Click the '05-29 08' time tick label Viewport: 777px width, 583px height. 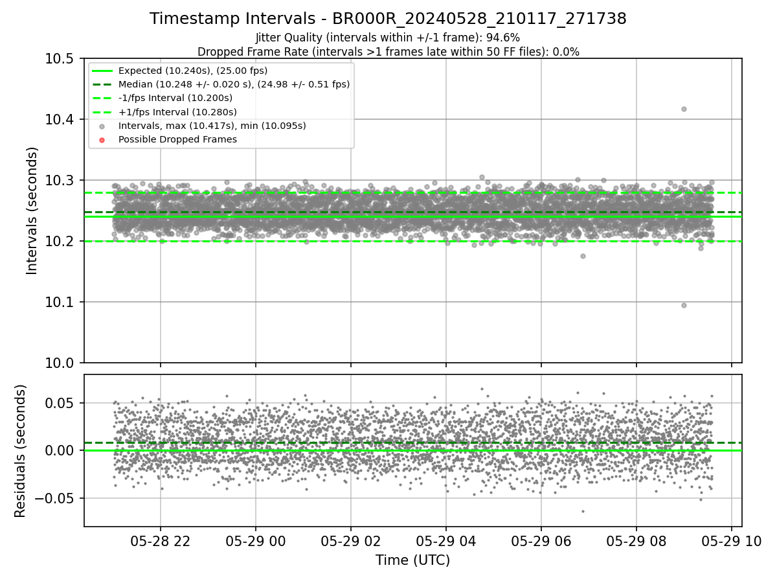pyautogui.click(x=636, y=542)
